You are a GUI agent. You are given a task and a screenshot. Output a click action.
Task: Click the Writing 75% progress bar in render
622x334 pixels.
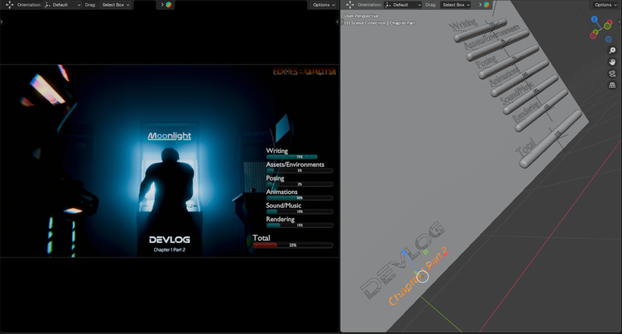[292, 157]
